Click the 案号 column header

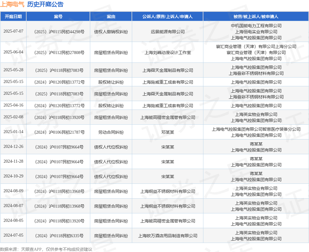click(58, 17)
